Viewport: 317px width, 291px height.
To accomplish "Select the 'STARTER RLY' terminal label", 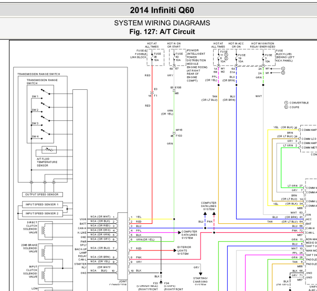I will [80, 266].
